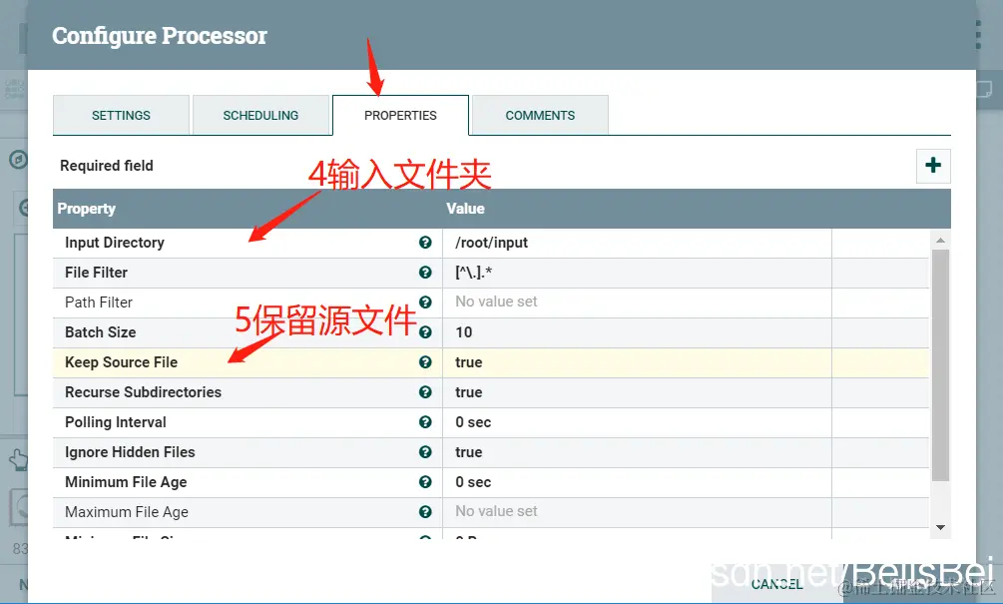Select the Path Filter property name
This screenshot has height=604, width=1003.
point(99,302)
